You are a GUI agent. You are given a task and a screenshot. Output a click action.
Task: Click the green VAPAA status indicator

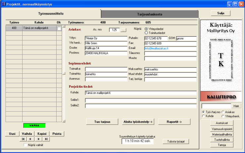coord(34,126)
